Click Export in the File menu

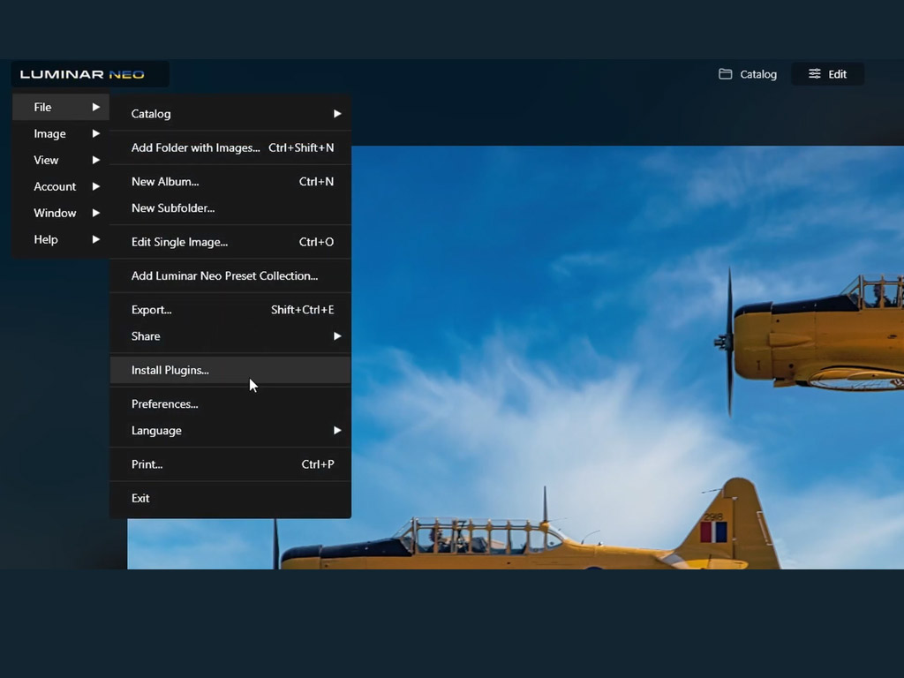pyautogui.click(x=152, y=310)
